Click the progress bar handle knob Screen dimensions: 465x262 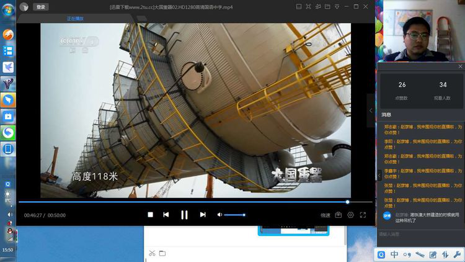[x=347, y=202]
